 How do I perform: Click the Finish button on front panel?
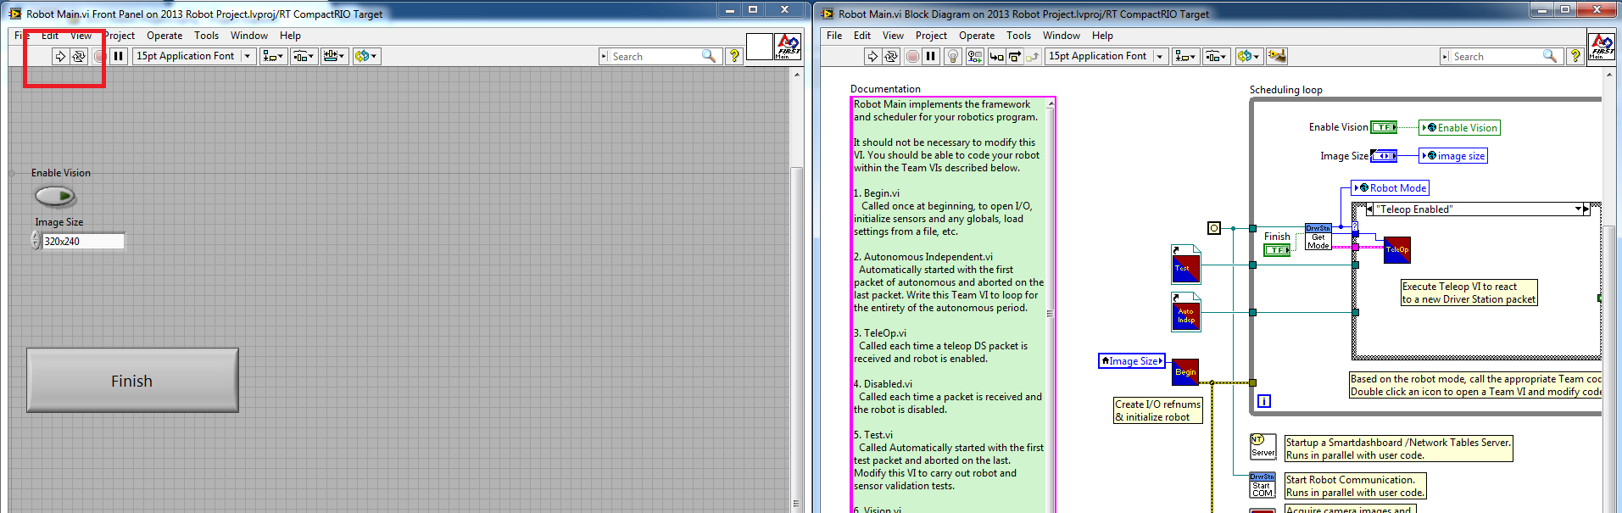[132, 381]
